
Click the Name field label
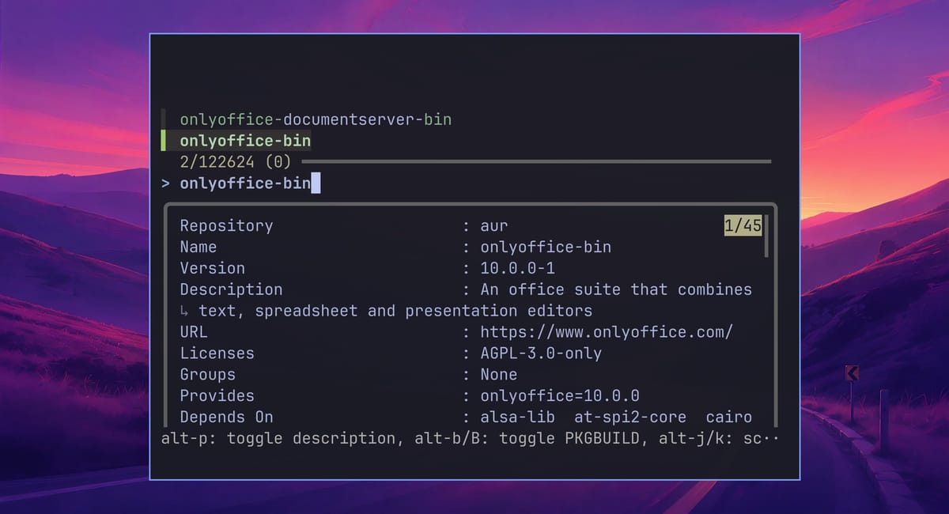tap(198, 247)
